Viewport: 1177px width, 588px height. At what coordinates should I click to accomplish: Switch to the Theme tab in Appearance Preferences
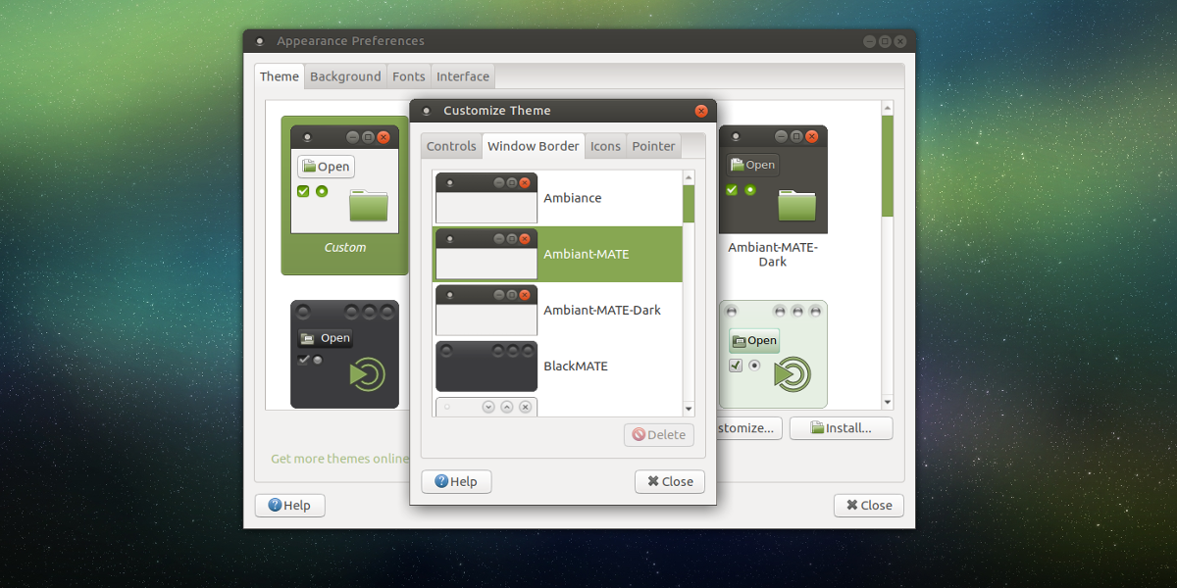[280, 76]
